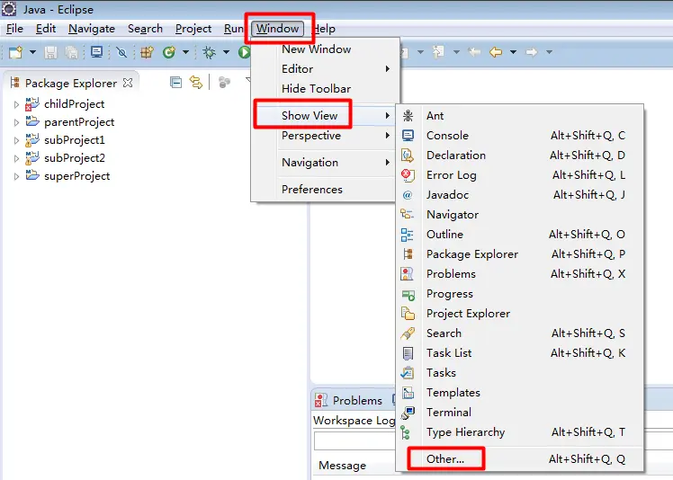673x480 pixels.
Task: Close the Package Explorer tab
Action: 128,83
